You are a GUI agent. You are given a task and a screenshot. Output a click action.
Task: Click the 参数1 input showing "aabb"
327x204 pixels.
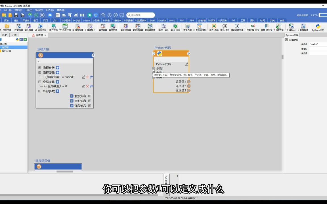314,44
